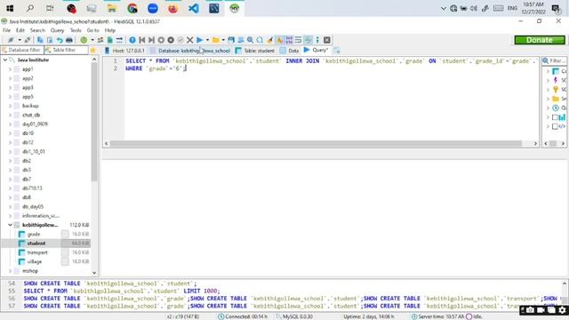Select the village table in tree
The width and height of the screenshot is (569, 320).
pyautogui.click(x=35, y=261)
